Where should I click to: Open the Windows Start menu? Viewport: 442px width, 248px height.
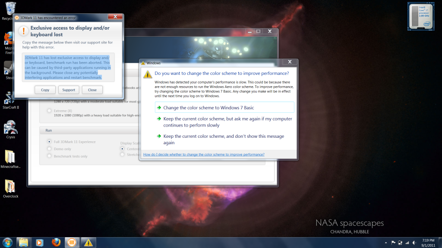coord(8,242)
